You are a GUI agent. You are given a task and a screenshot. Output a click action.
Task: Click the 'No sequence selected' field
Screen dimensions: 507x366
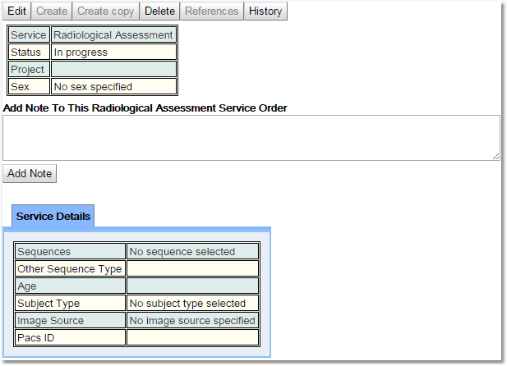coord(192,252)
